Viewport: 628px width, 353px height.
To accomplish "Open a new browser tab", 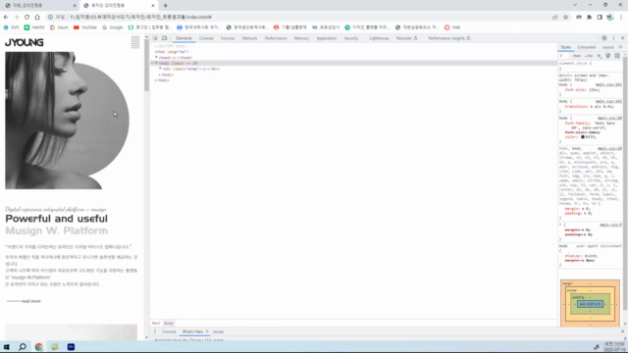I will click(166, 6).
